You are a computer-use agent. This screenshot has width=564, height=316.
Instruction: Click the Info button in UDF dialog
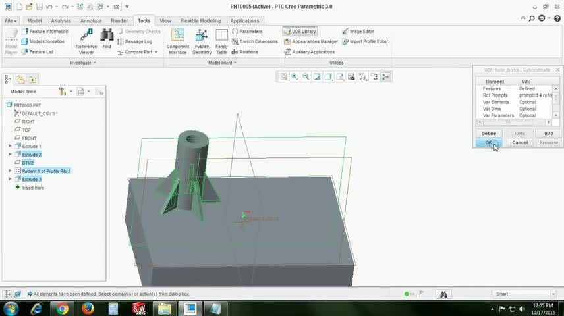[549, 134]
